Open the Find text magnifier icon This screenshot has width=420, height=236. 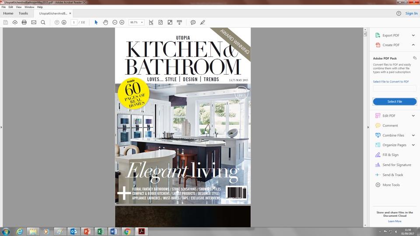[x=43, y=22]
